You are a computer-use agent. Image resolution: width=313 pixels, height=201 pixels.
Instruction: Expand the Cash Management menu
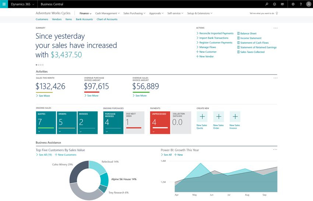pos(108,13)
